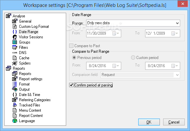Open the Spiders settings page
Screen dimensions: 190x131
tap(25, 63)
